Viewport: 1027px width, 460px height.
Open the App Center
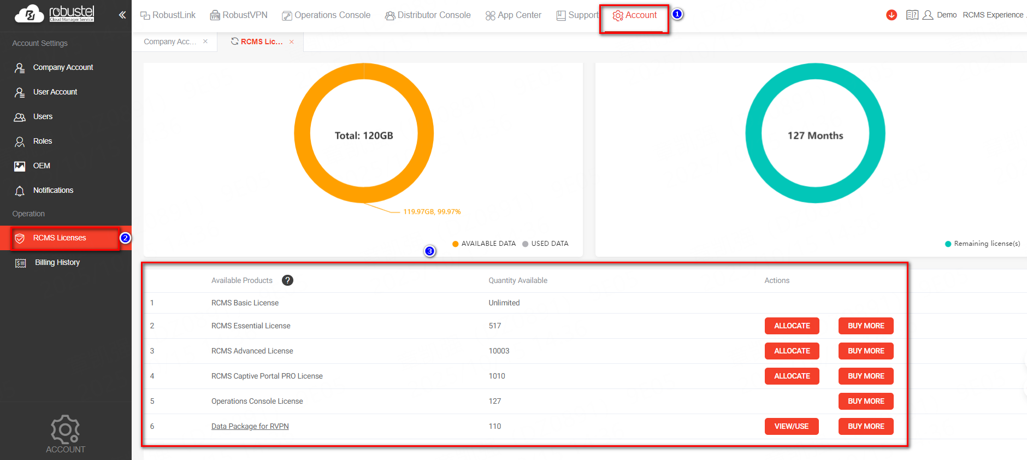pos(513,15)
